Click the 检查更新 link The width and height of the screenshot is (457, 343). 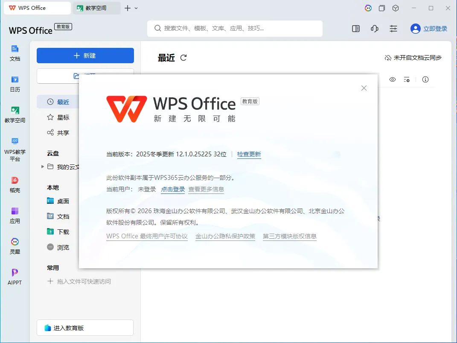[x=249, y=154]
